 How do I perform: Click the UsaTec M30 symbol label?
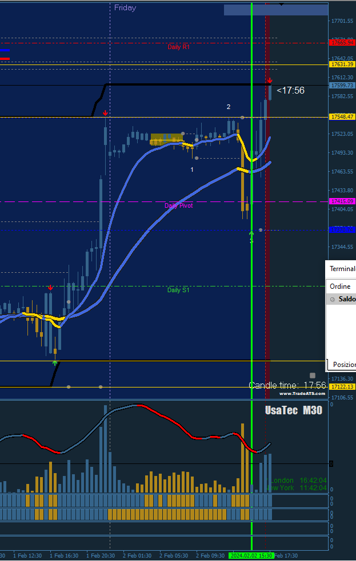293,410
